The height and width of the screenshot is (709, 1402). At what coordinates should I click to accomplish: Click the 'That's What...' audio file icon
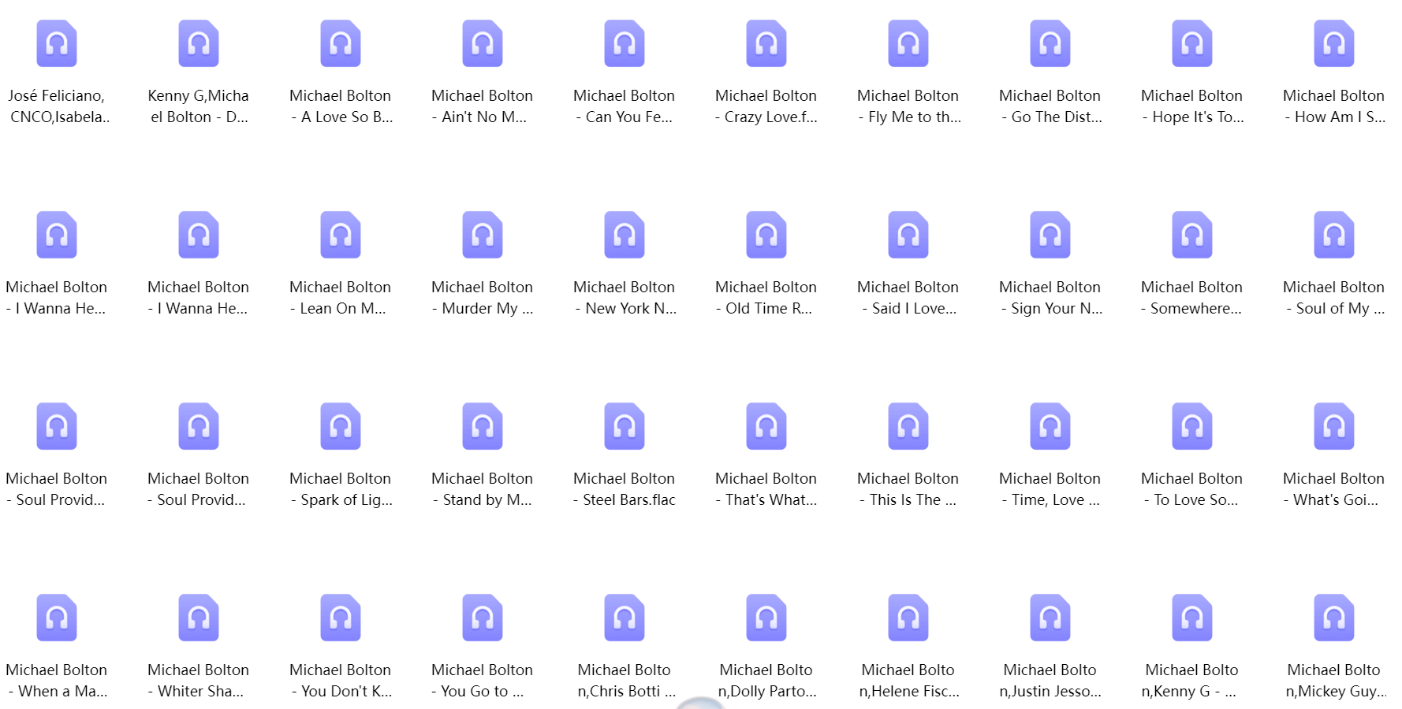pos(766,426)
